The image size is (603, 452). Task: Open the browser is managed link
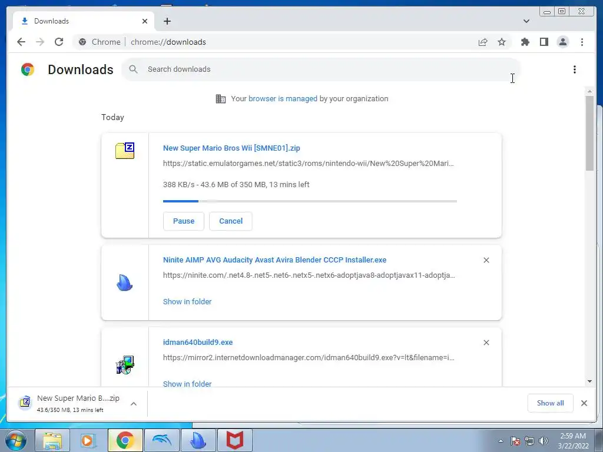point(283,99)
